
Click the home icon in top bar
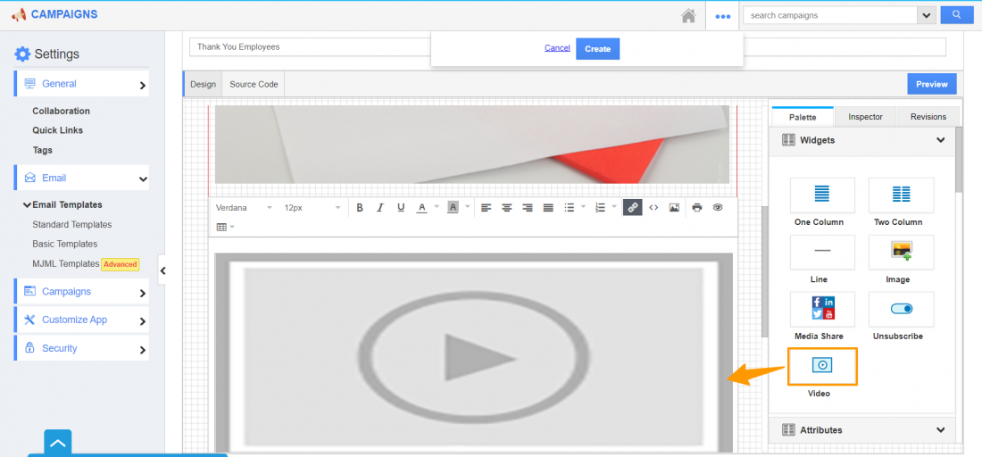pyautogui.click(x=688, y=16)
